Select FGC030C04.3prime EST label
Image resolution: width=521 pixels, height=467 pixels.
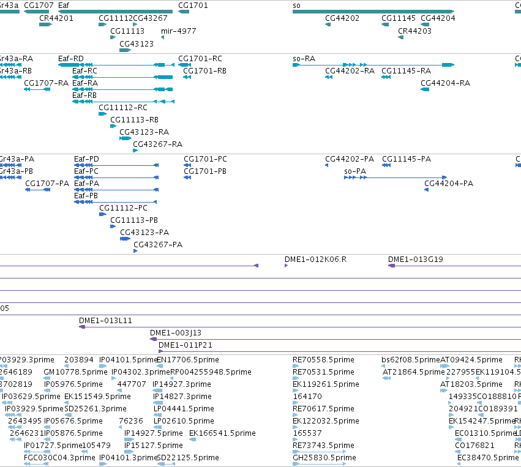(x=59, y=458)
